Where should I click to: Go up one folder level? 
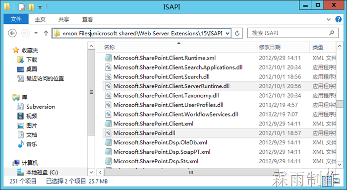tap(46, 33)
